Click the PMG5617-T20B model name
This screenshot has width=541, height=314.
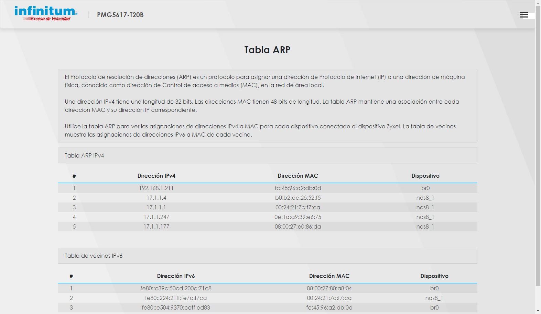[x=120, y=15]
